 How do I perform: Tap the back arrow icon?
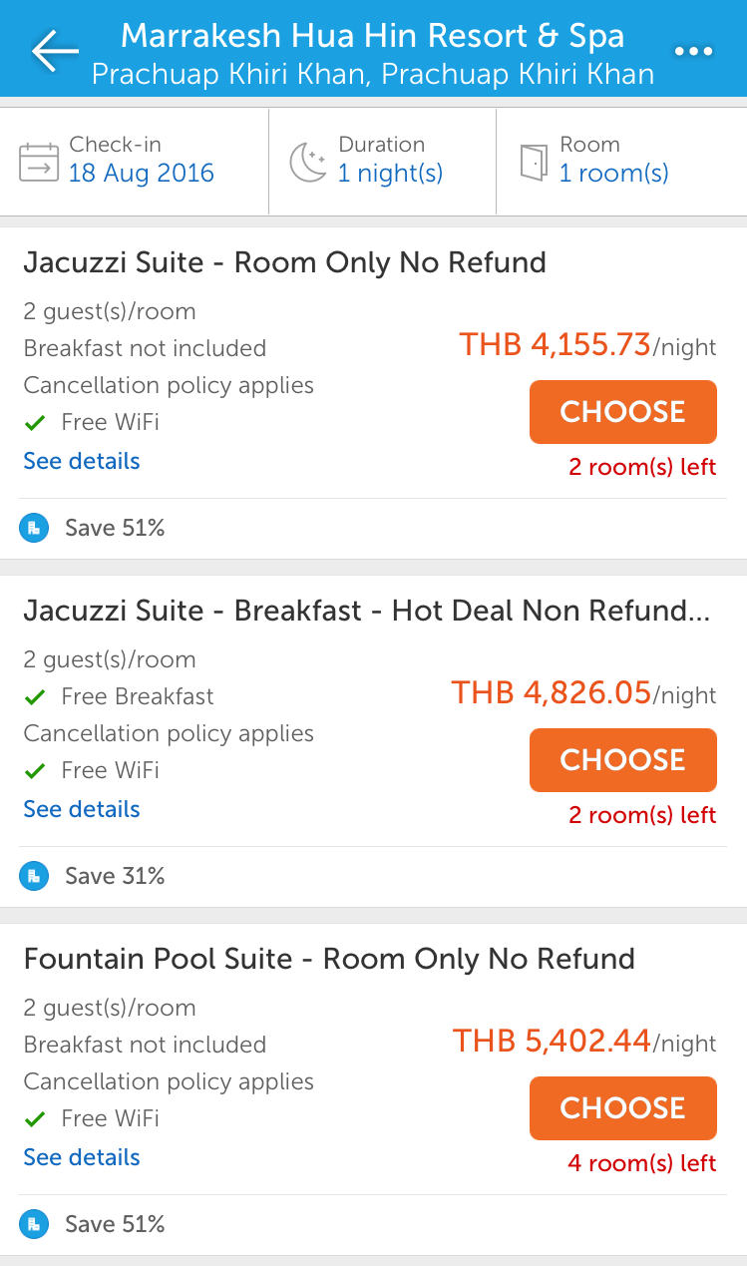click(x=54, y=51)
